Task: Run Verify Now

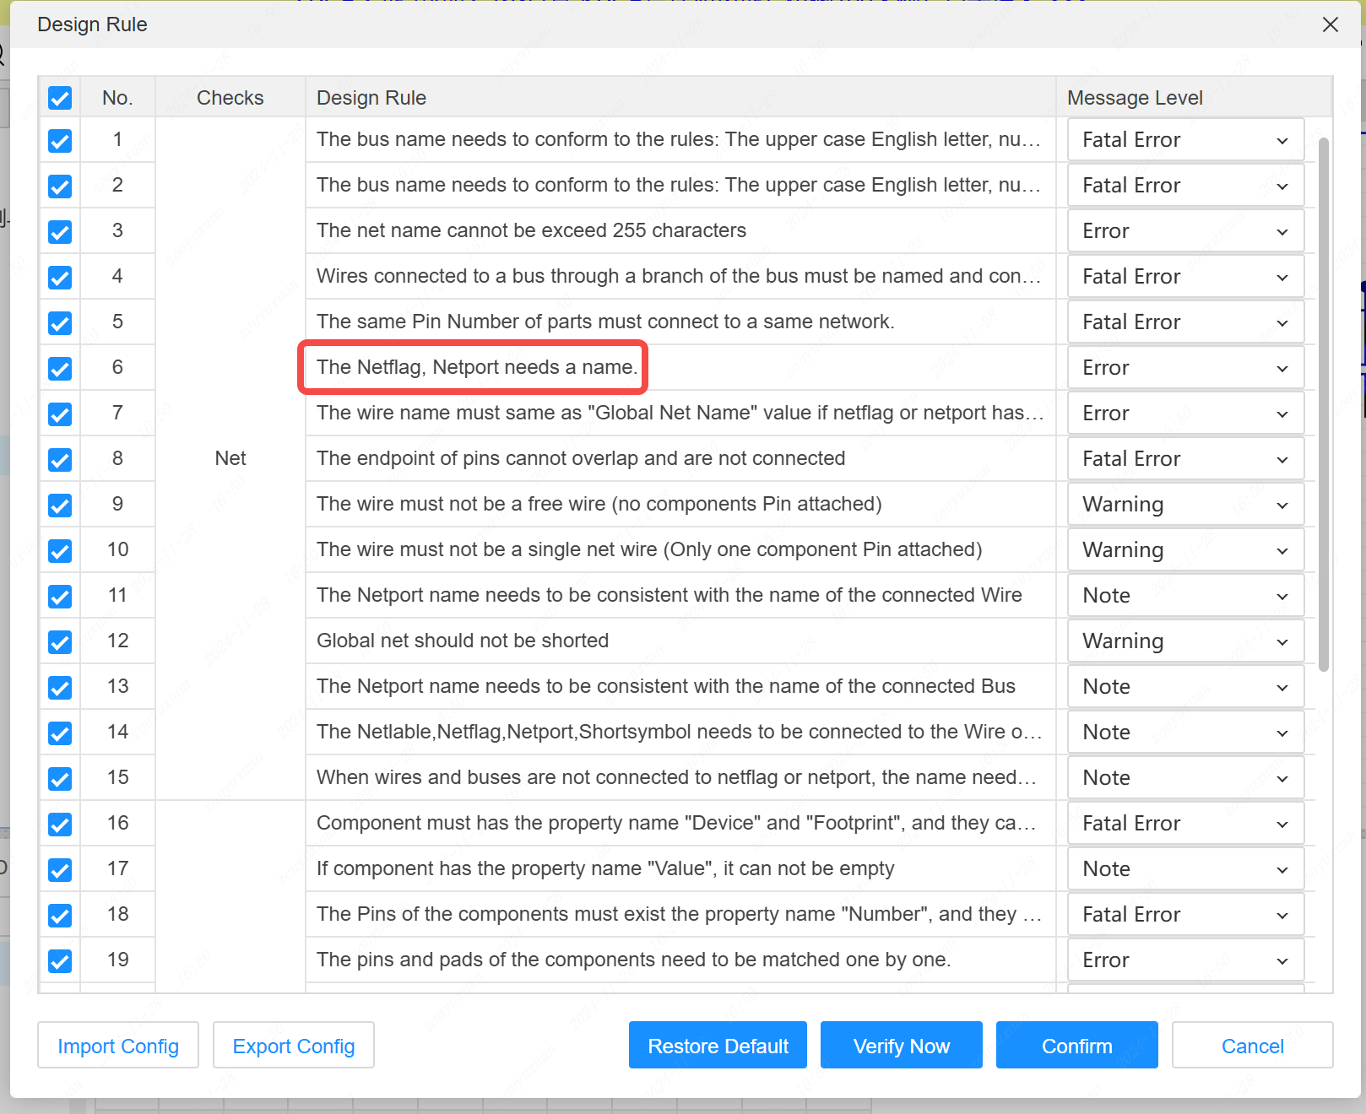Action: click(901, 1046)
